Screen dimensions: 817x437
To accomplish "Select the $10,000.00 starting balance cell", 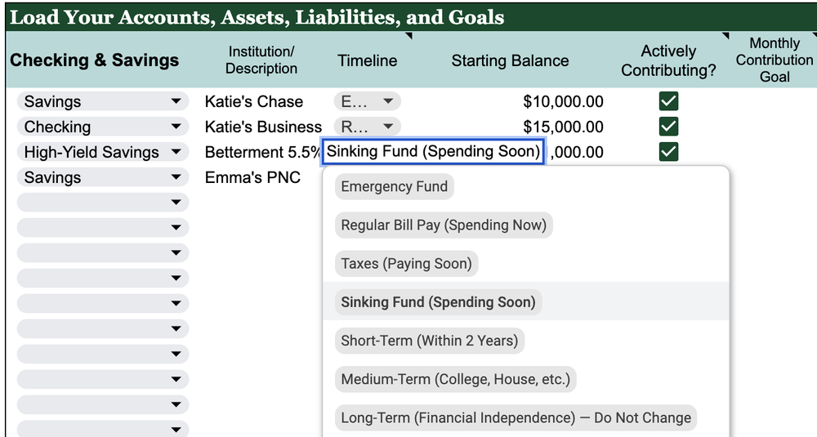I will point(563,101).
